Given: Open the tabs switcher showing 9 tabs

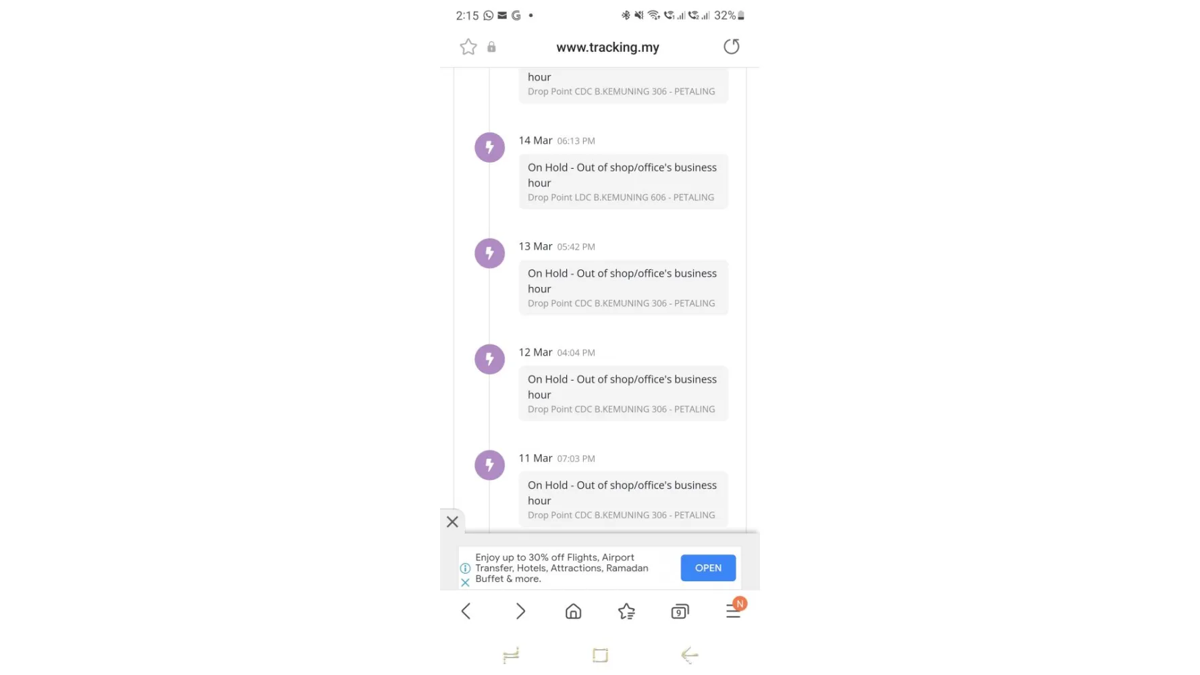Looking at the screenshot, I should (680, 611).
